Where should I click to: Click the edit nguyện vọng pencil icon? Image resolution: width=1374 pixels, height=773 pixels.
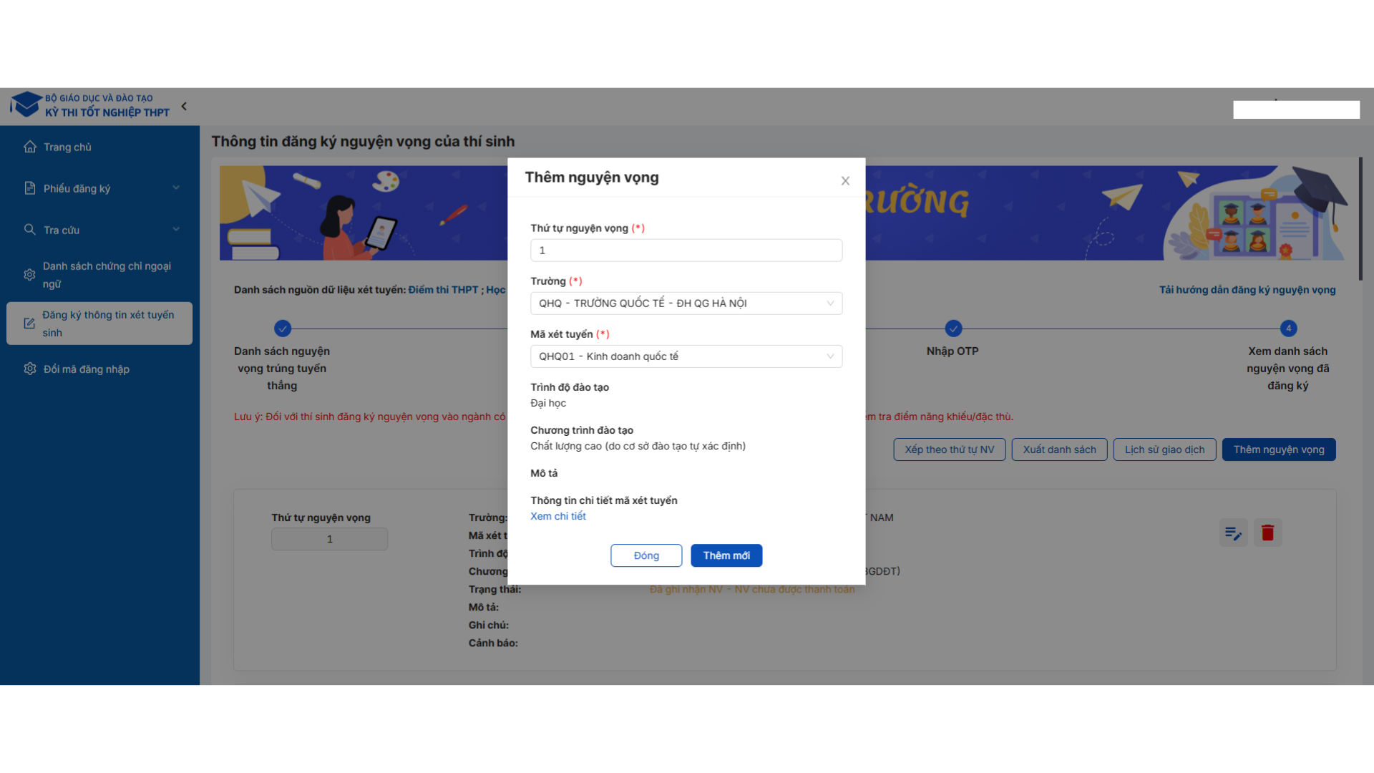tap(1233, 533)
